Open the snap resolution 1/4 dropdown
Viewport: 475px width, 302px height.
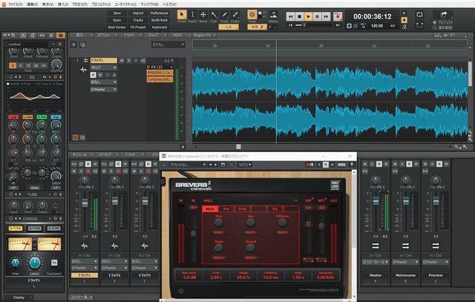(229, 27)
